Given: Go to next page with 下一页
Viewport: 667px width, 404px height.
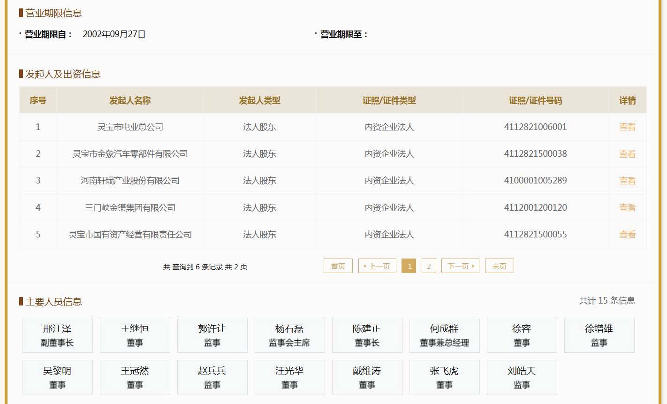Looking at the screenshot, I should point(460,266).
